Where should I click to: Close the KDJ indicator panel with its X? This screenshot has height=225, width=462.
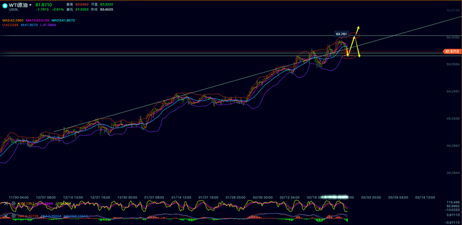pyautogui.click(x=6, y=203)
